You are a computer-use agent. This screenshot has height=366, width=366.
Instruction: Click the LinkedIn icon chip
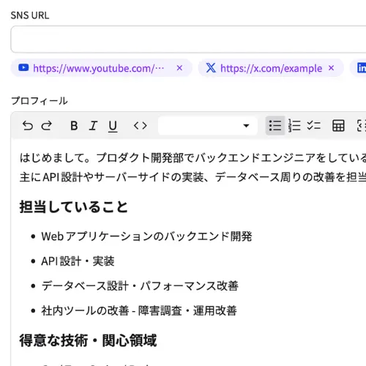(x=362, y=68)
